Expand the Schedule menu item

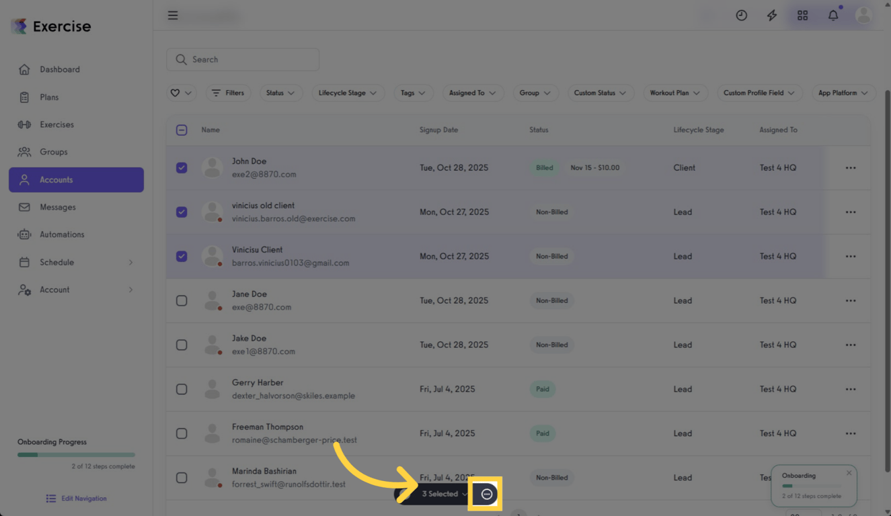click(x=57, y=262)
